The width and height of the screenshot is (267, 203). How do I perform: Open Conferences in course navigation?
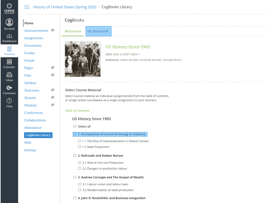[x=34, y=113]
